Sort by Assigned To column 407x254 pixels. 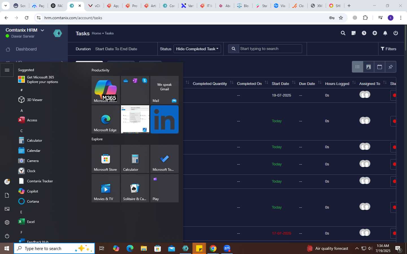point(385,83)
